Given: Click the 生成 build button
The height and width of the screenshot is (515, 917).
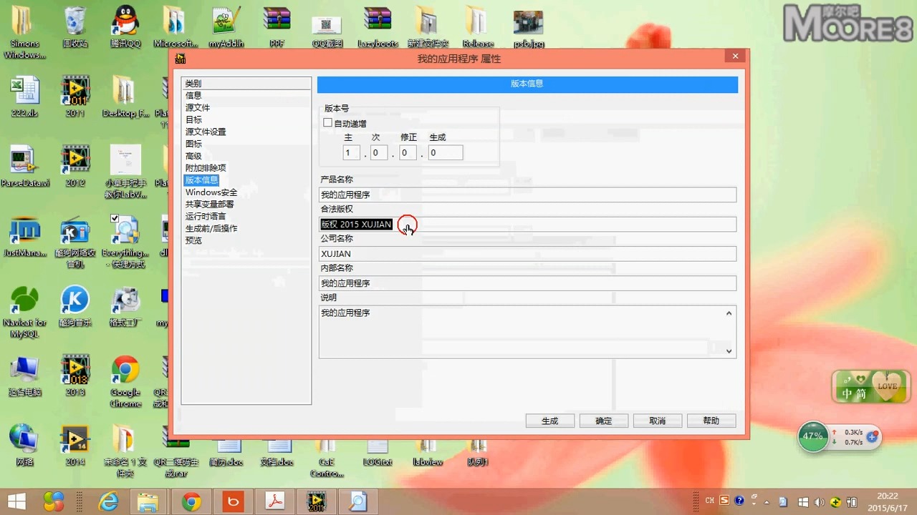Looking at the screenshot, I should 549,421.
